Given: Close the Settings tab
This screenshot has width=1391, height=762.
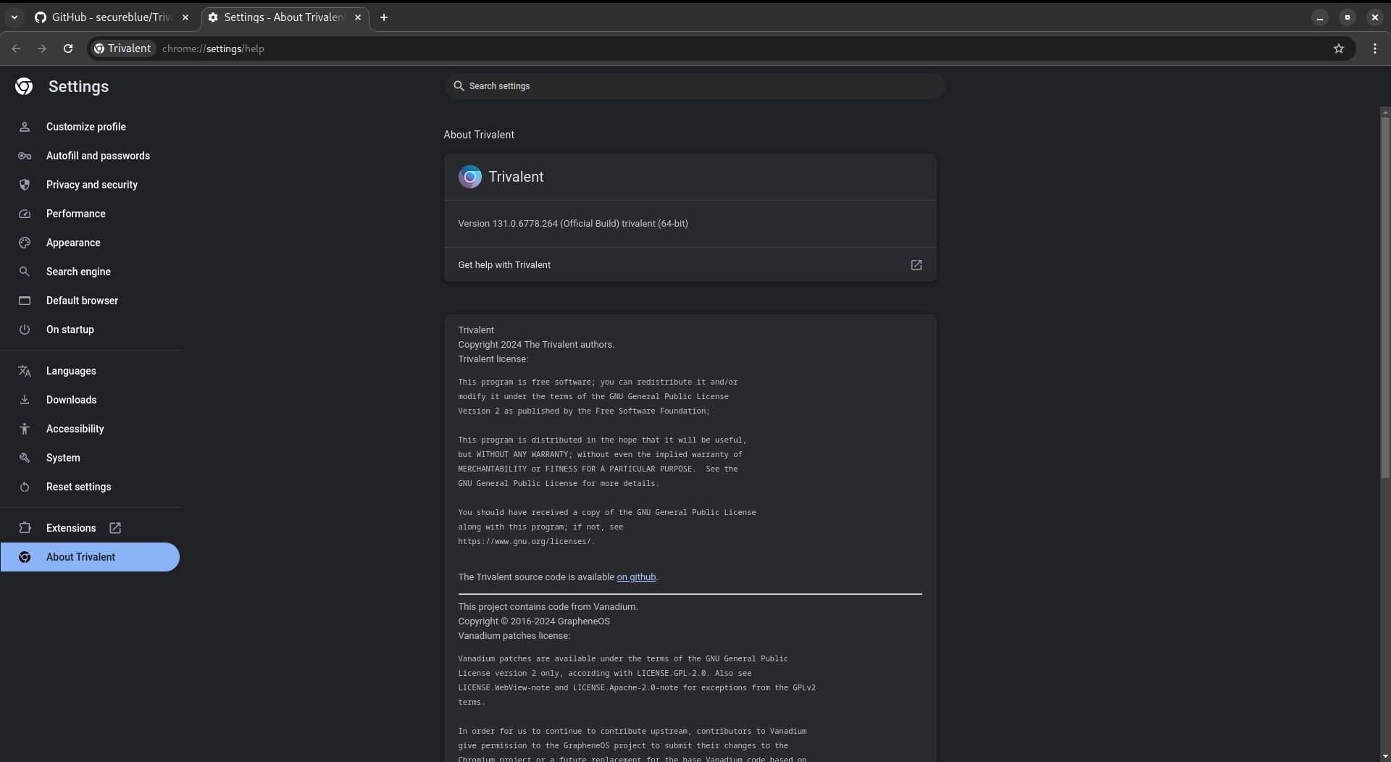Looking at the screenshot, I should (x=358, y=17).
